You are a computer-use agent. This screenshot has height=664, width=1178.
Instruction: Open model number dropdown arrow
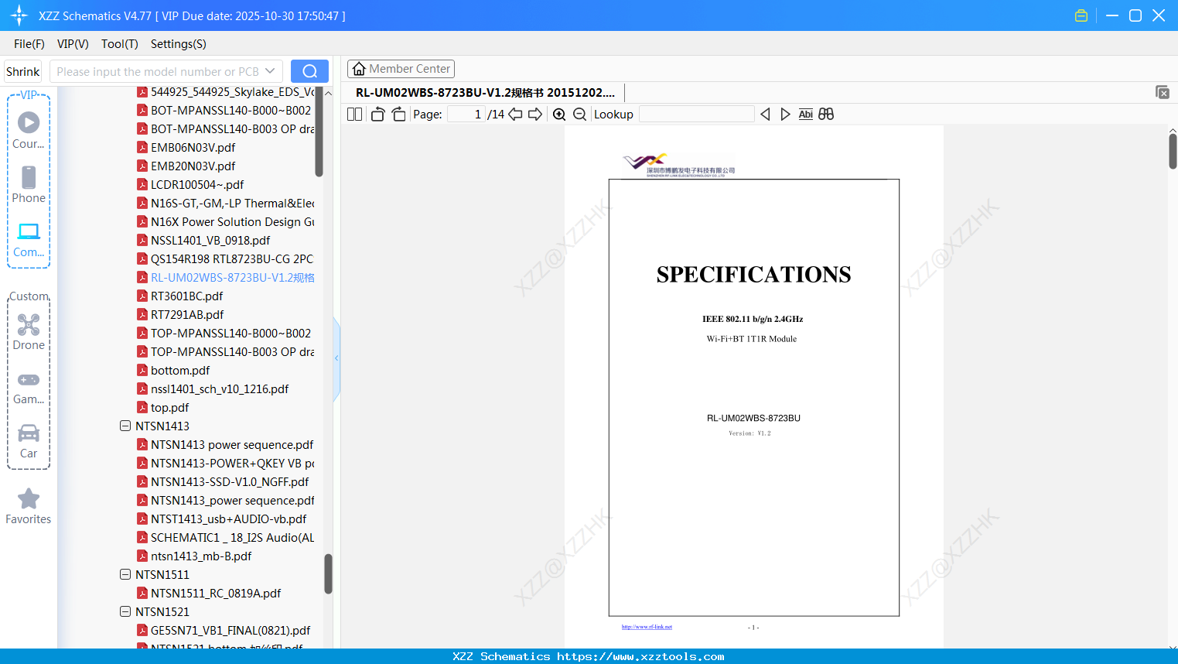[270, 71]
